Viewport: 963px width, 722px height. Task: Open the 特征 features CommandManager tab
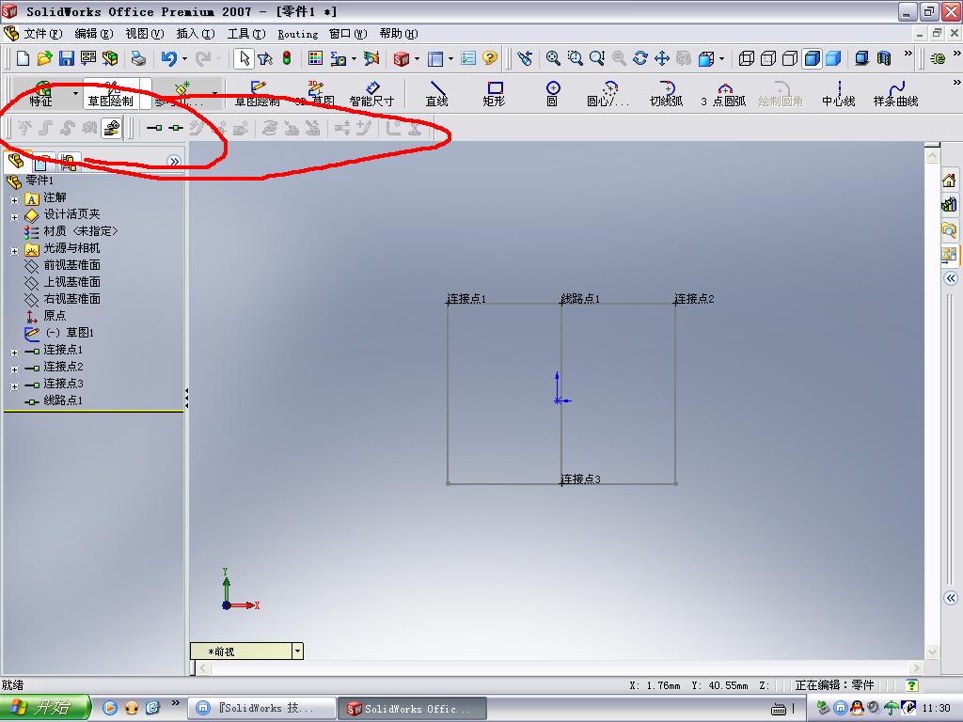tap(41, 94)
